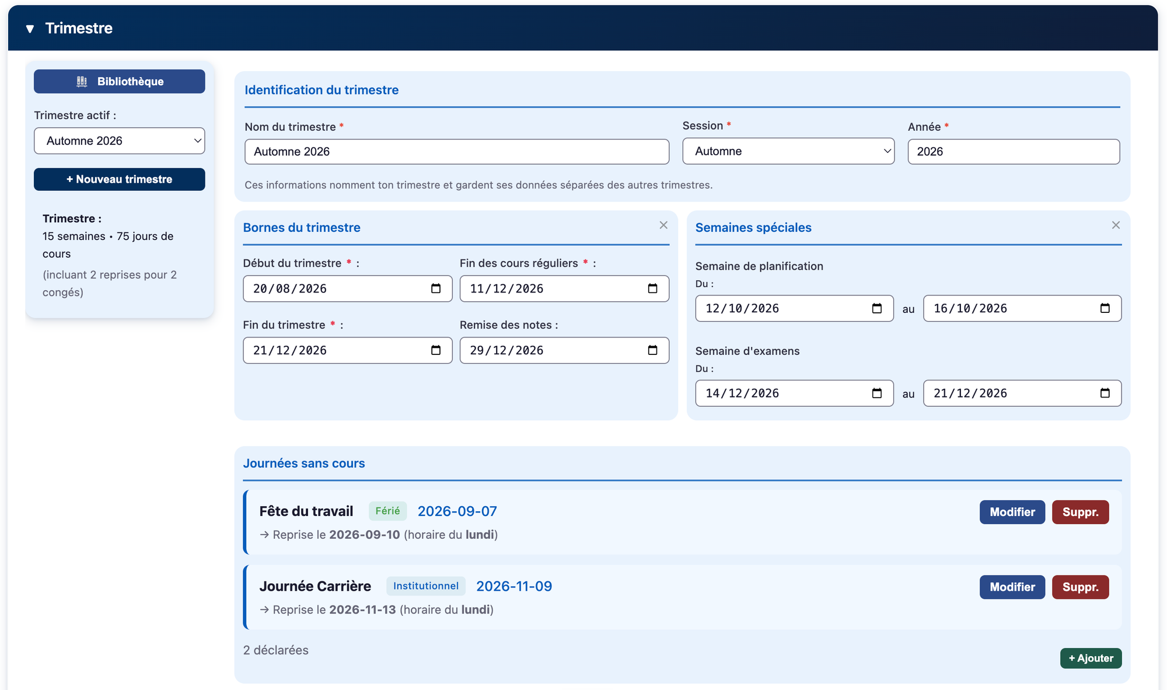Close the Semaines spéciales panel

(x=1116, y=225)
